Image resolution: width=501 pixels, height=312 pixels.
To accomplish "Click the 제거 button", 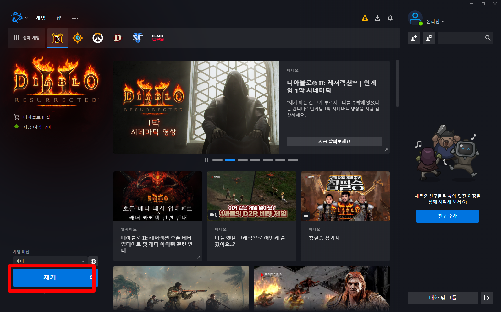I will [x=50, y=277].
